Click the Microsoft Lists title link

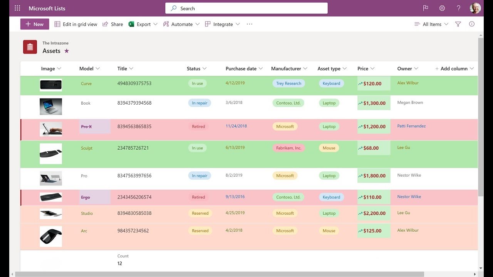pos(47,8)
